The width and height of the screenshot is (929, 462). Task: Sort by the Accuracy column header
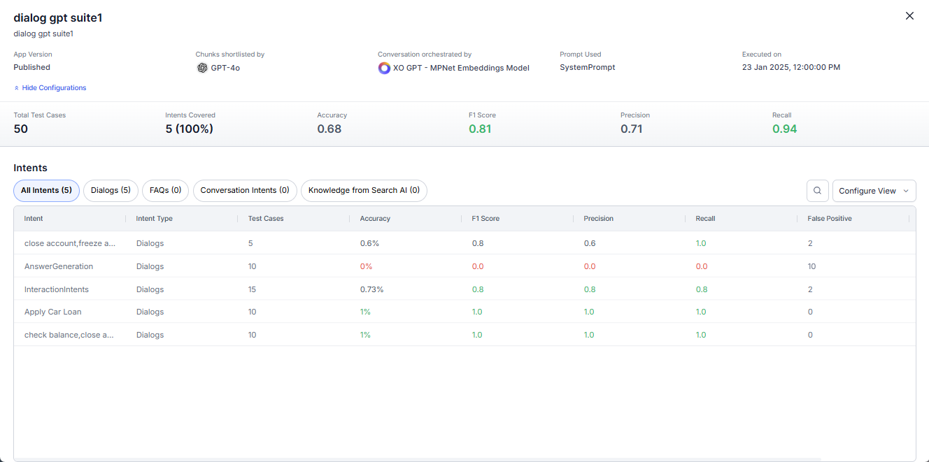click(x=375, y=219)
